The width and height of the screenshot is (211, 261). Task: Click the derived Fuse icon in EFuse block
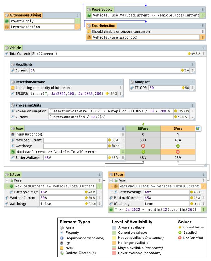pos(115,180)
